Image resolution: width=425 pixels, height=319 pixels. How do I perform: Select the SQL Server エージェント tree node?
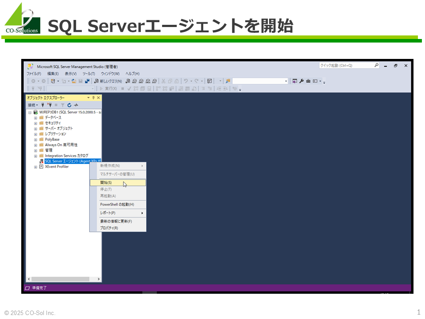(x=73, y=161)
